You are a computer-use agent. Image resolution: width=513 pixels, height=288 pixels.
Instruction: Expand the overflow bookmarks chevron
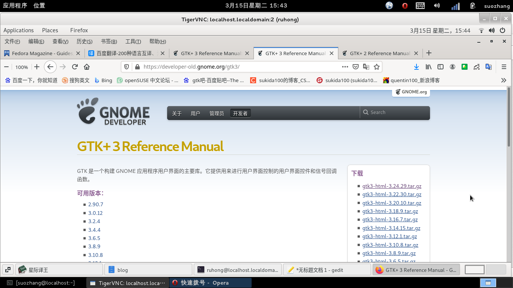tap(504, 80)
